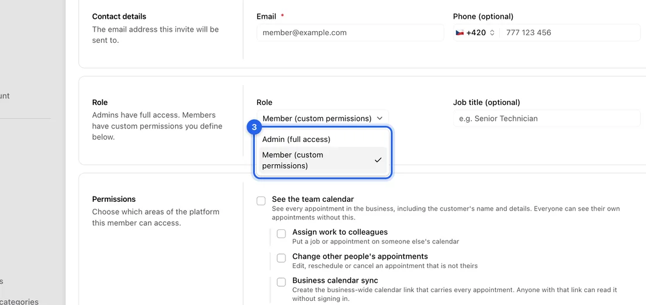Click "Admins have full access" description text
646x305 pixels.
coord(157,126)
